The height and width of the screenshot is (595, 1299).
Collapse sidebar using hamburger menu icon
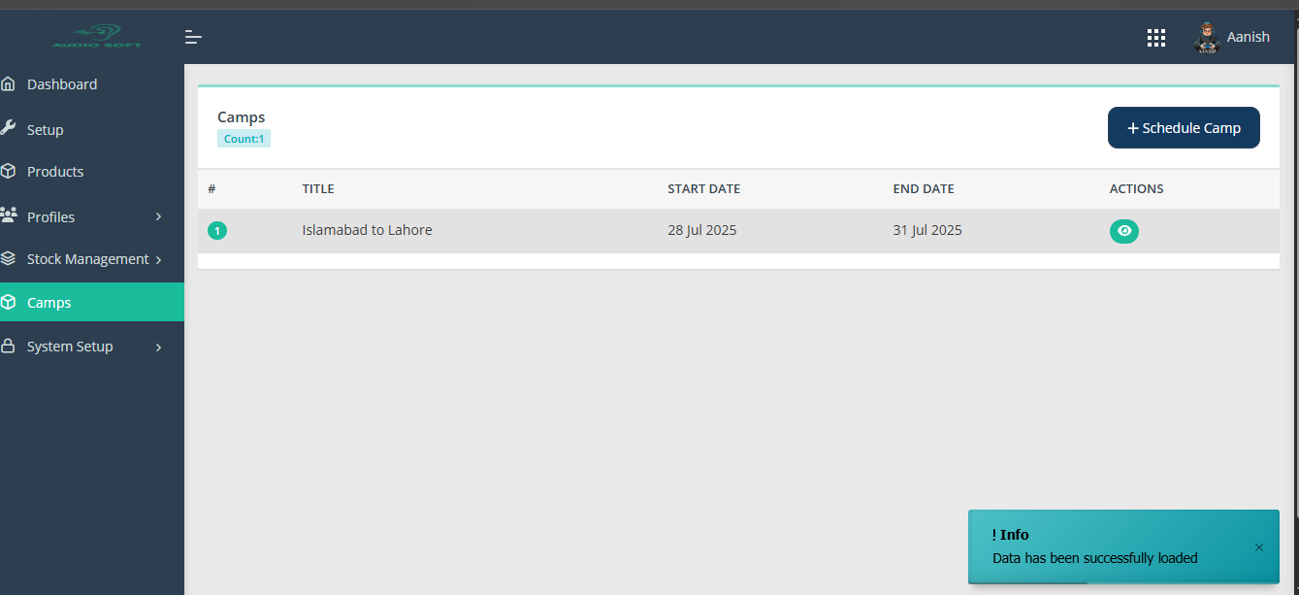194,37
